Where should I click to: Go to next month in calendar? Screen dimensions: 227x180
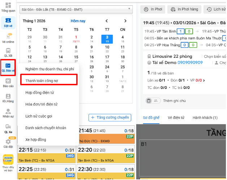pyautogui.click(x=125, y=21)
